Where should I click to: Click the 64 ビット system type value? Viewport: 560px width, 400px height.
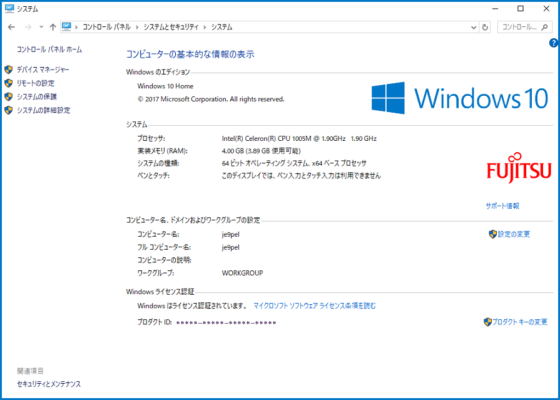click(294, 164)
